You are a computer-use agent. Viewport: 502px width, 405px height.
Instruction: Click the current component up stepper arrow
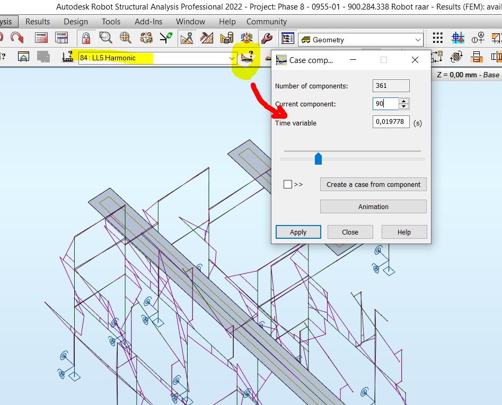[403, 101]
